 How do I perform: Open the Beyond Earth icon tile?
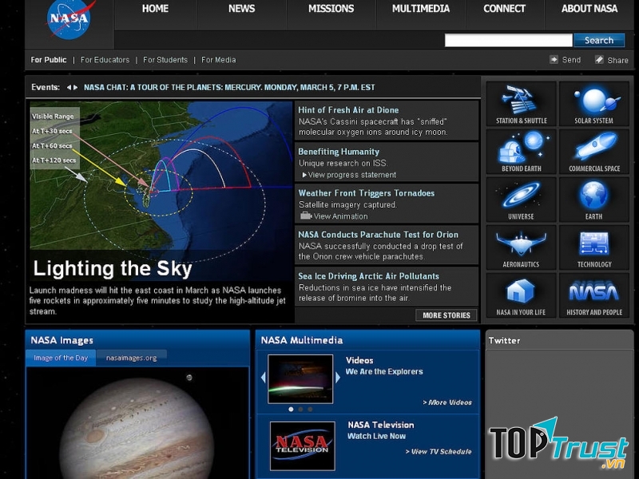coord(521,152)
